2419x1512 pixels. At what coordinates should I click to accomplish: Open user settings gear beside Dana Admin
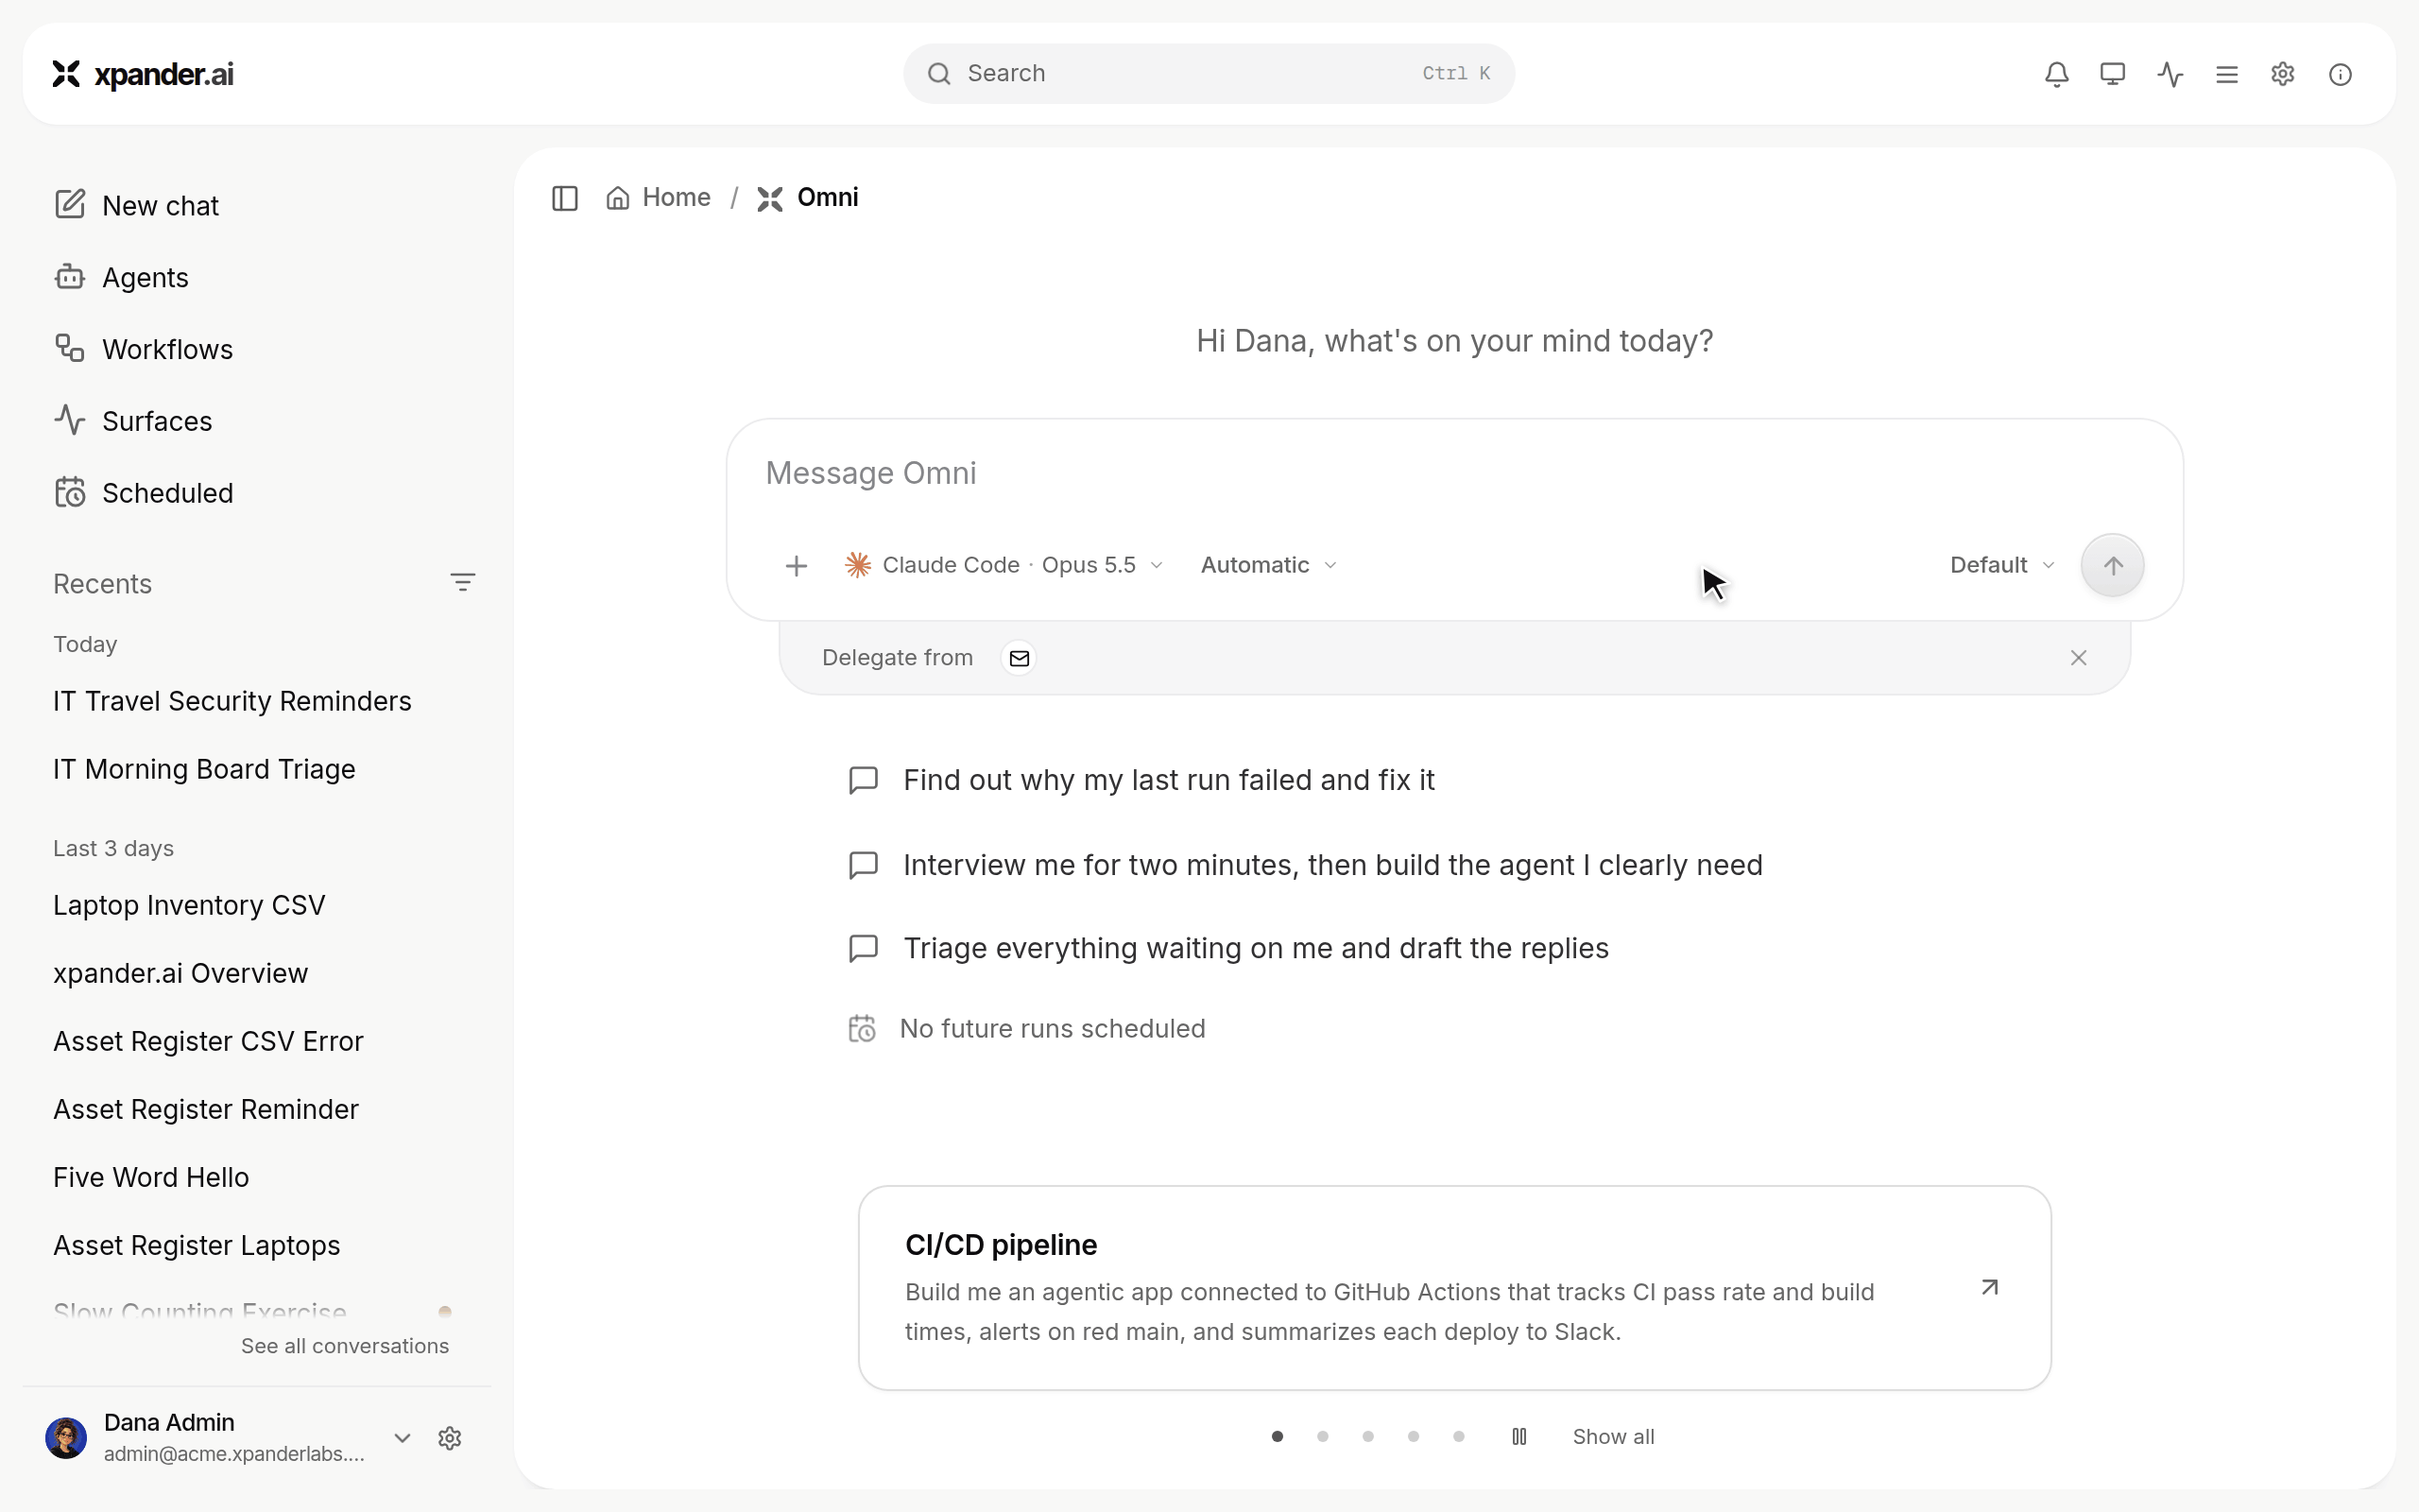click(450, 1438)
